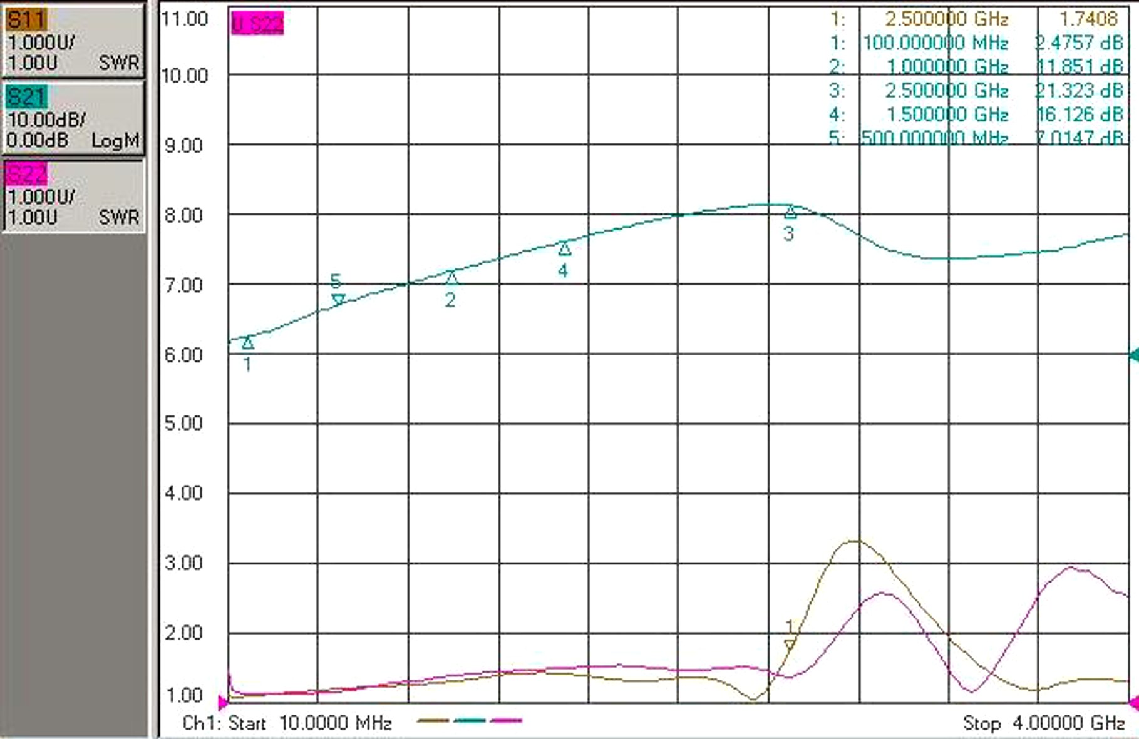The width and height of the screenshot is (1139, 739).
Task: Click SWR format in S22 panel
Action: [118, 217]
